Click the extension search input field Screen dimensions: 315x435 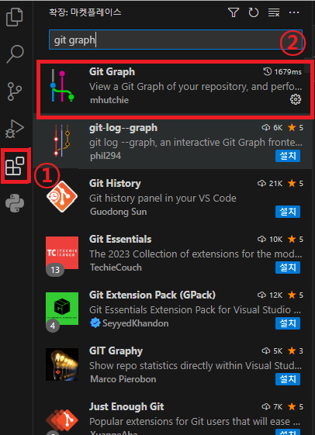175,40
